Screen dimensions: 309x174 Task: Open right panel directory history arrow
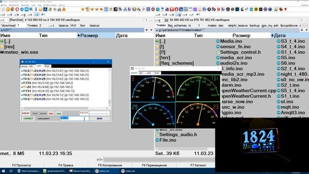click(307, 30)
